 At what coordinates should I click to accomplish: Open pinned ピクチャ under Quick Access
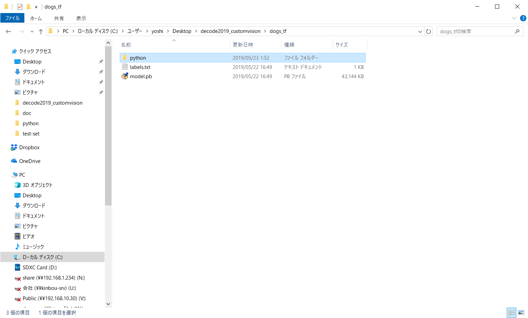(30, 93)
